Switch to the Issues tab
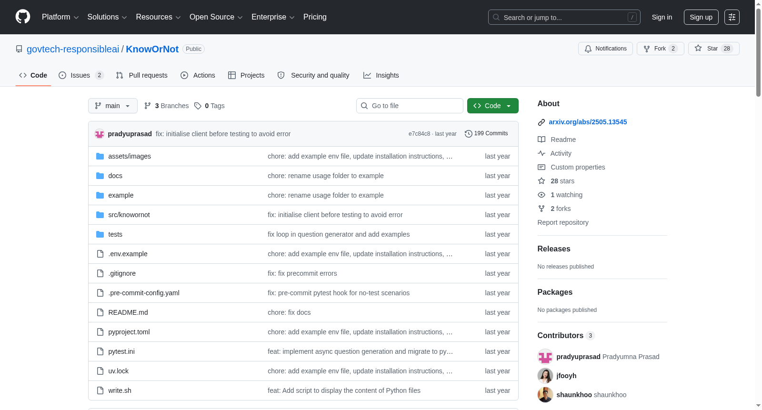 (81, 75)
